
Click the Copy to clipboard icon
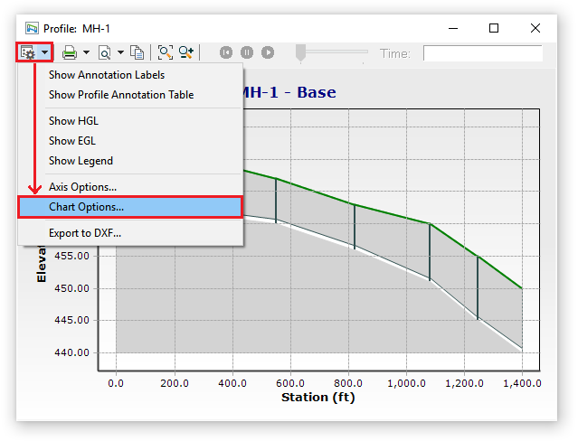coord(137,53)
